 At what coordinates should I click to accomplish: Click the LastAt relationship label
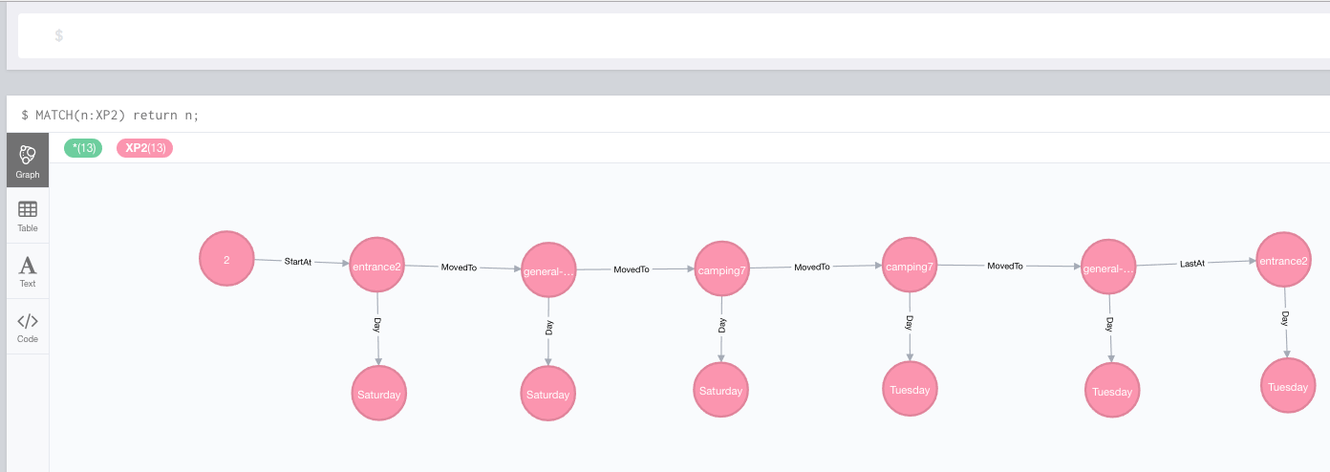click(x=1191, y=263)
